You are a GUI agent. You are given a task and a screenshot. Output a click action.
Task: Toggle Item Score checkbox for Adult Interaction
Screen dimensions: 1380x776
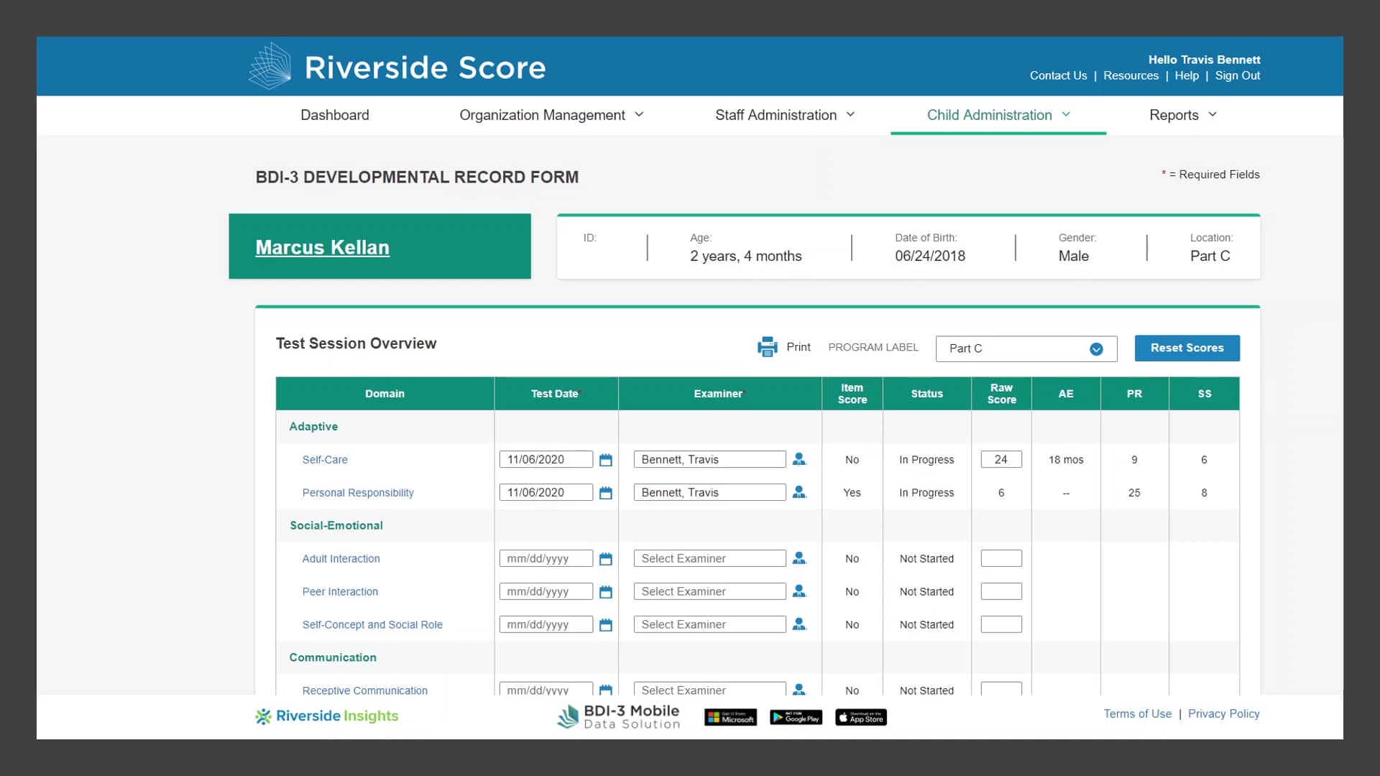(x=851, y=558)
